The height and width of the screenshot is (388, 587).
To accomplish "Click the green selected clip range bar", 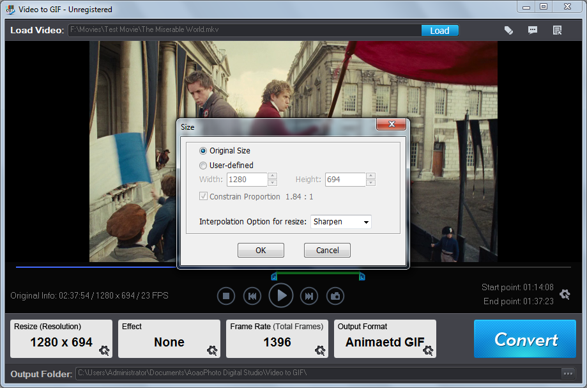I will [318, 273].
